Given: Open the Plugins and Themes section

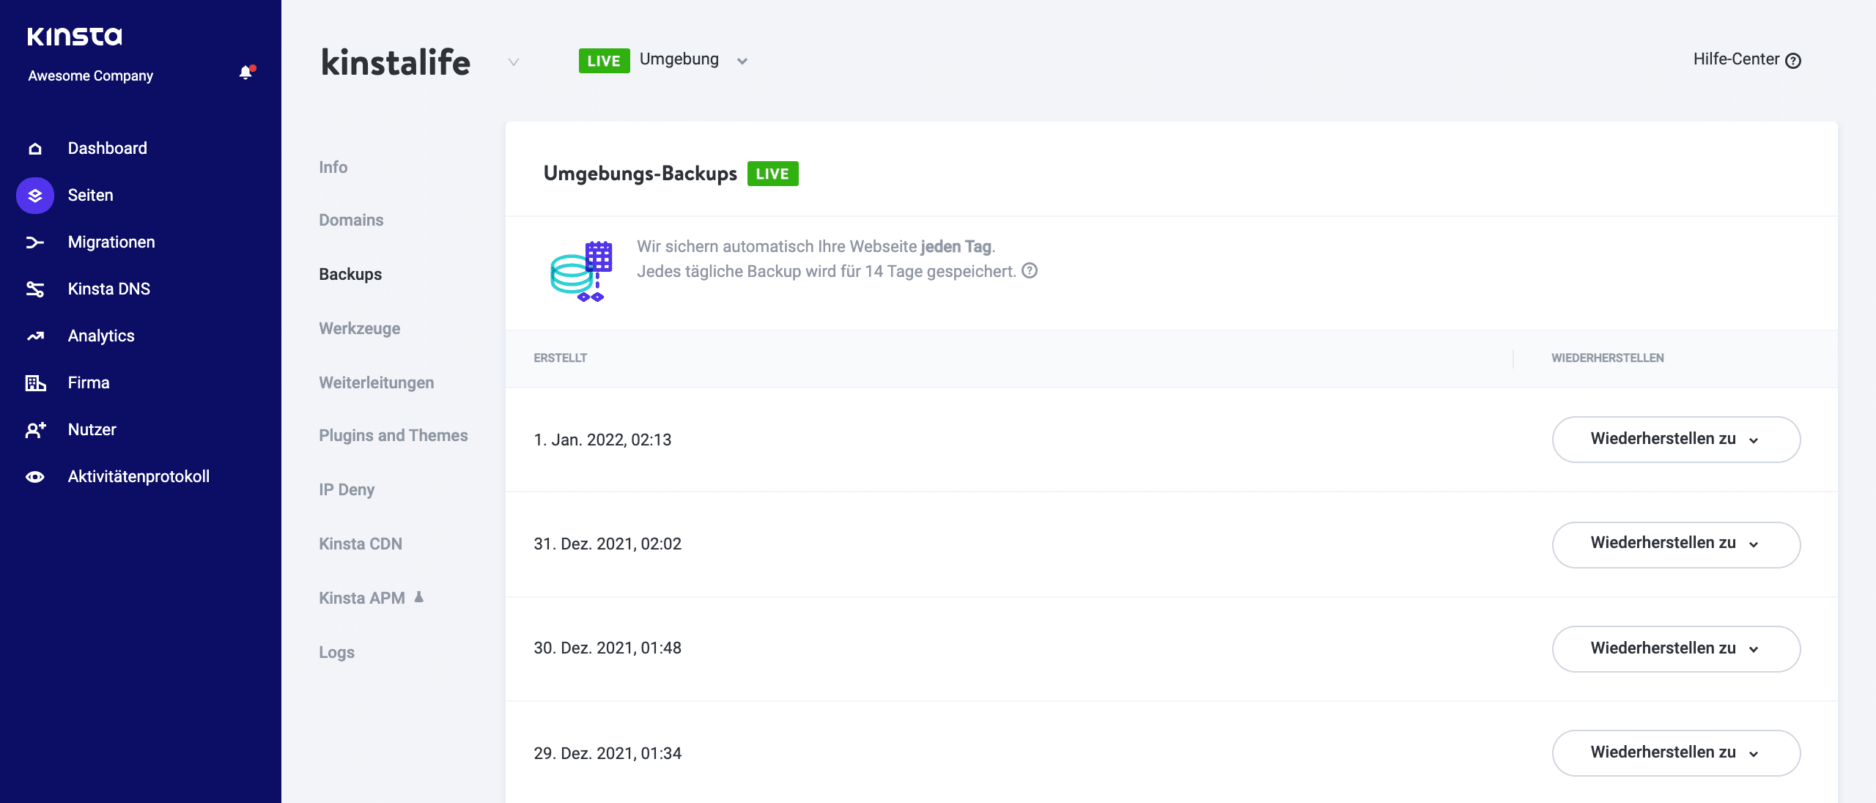Looking at the screenshot, I should tap(393, 435).
